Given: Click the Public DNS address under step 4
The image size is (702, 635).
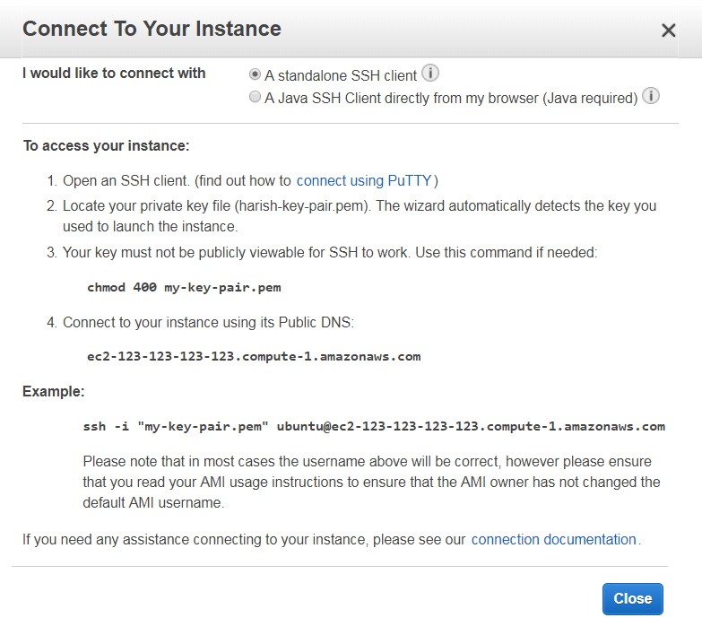Looking at the screenshot, I should [x=254, y=356].
